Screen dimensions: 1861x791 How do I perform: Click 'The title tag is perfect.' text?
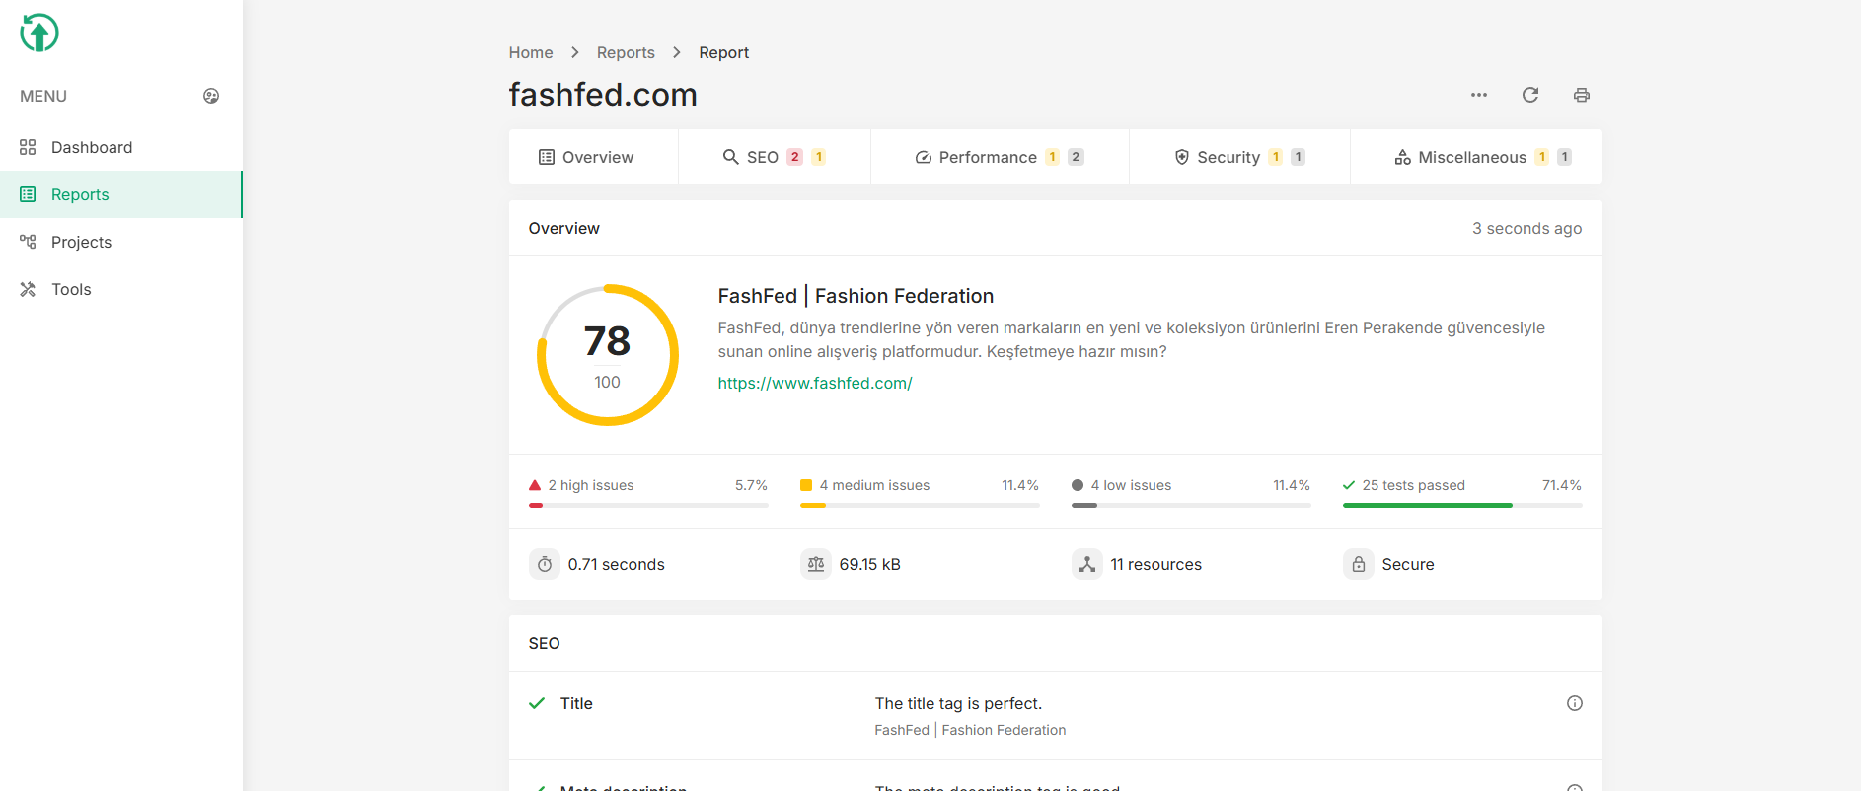(x=958, y=703)
